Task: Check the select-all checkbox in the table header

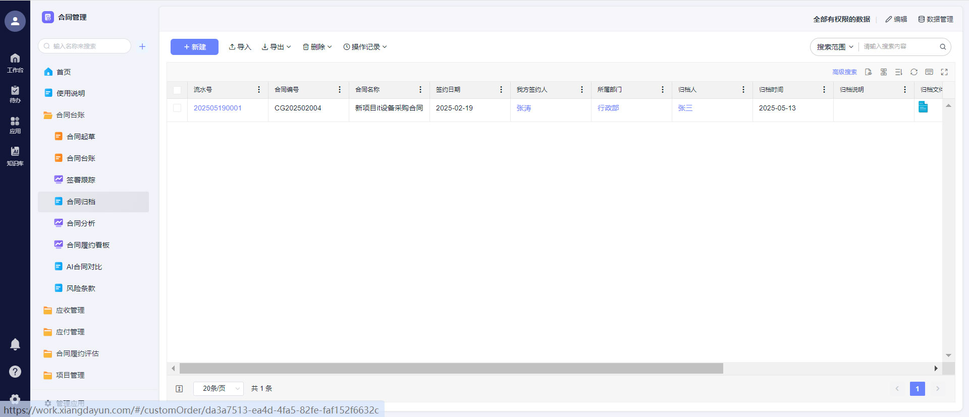Action: (177, 90)
